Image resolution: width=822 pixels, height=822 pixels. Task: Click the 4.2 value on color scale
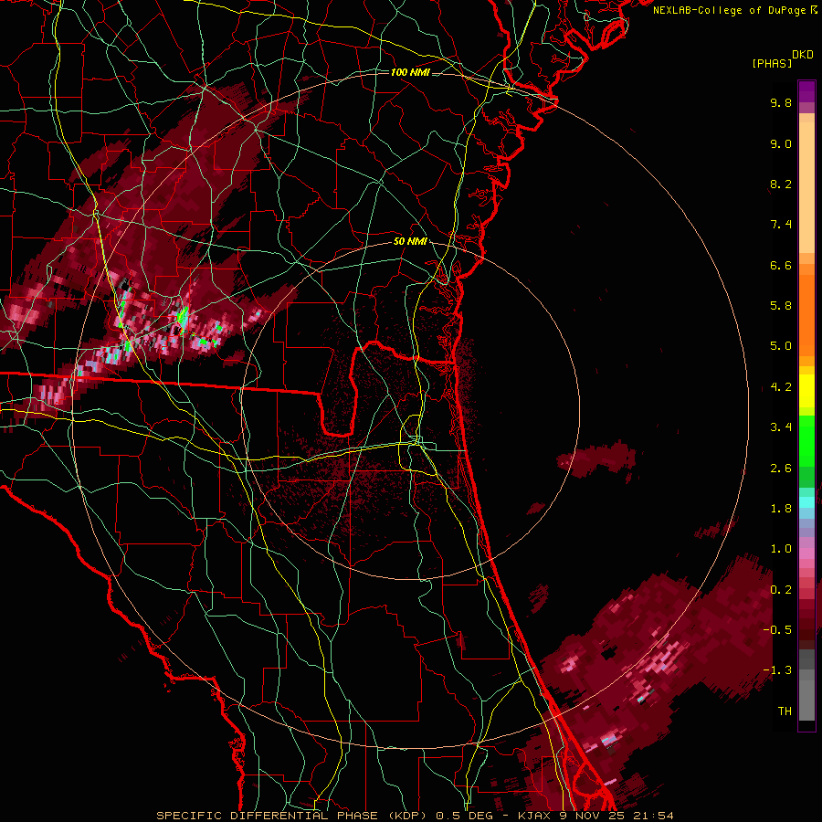click(781, 387)
